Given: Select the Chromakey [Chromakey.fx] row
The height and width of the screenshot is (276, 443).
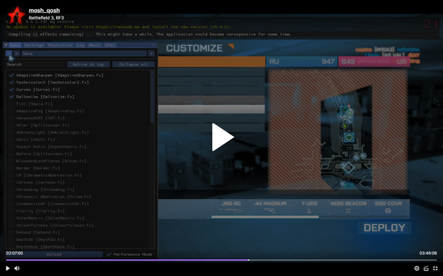Looking at the screenshot, I should [x=45, y=190].
